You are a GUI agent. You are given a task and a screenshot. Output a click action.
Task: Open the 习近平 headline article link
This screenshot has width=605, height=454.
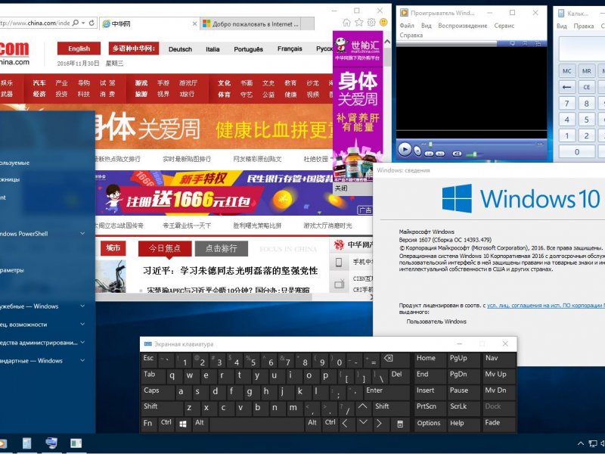230,271
